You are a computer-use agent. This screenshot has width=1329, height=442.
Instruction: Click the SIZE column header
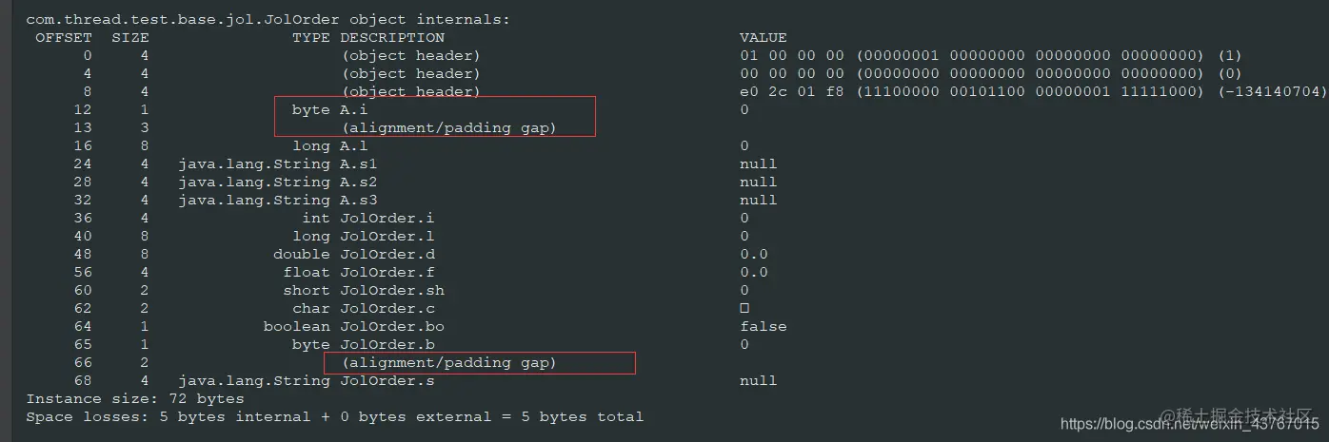pyautogui.click(x=130, y=38)
